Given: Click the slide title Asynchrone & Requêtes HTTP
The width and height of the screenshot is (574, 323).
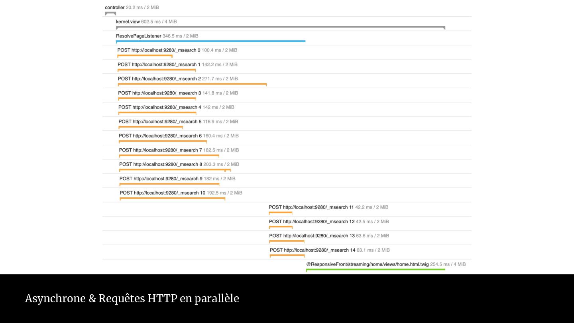Looking at the screenshot, I should (132, 298).
